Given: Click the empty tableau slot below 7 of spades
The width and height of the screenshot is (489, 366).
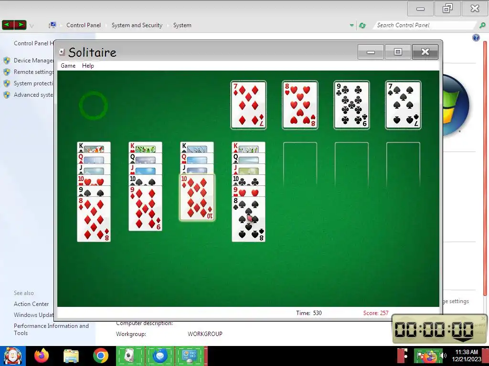Looking at the screenshot, I should click(403, 165).
